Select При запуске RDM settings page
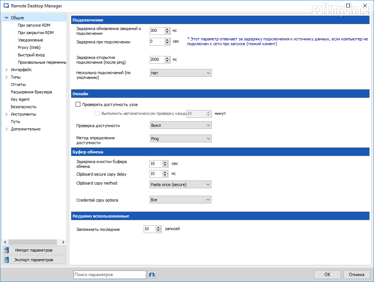Screen dimensions: 374x282 [34, 25]
